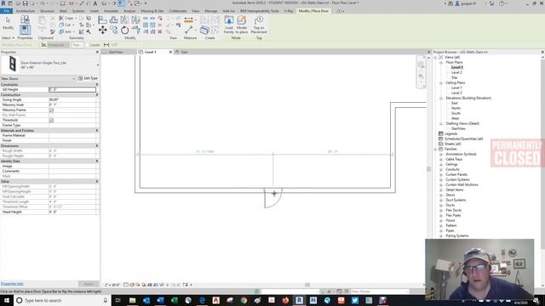Screen dimensions: 545x306
Task: Collapse the Constraints section
Action: [97, 85]
